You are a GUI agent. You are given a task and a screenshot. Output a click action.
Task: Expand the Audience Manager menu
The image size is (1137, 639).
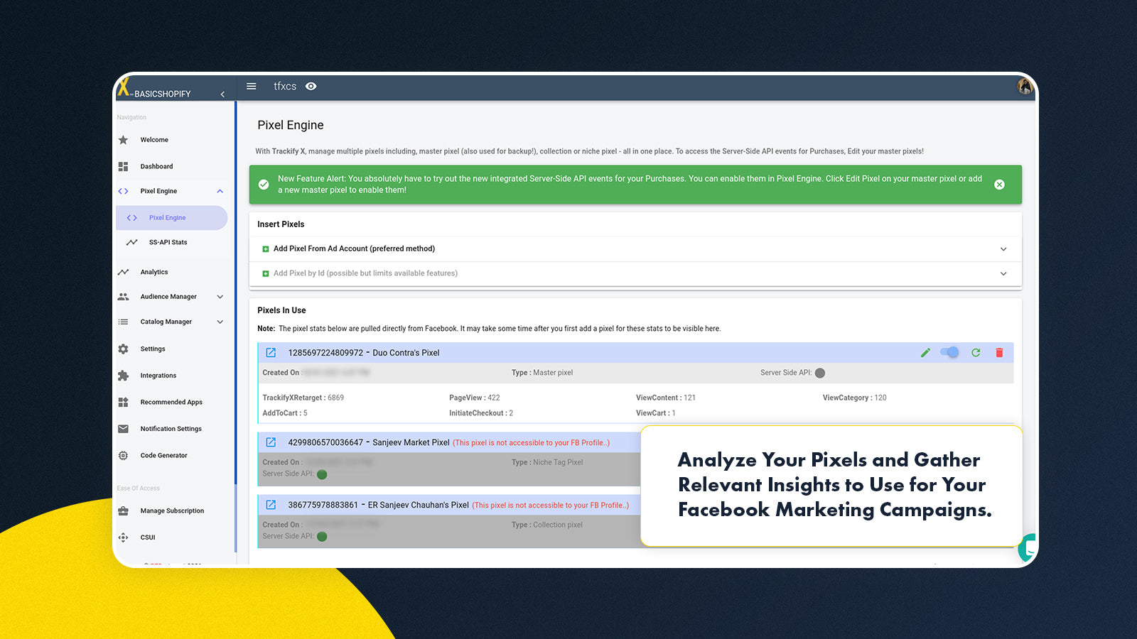click(220, 297)
